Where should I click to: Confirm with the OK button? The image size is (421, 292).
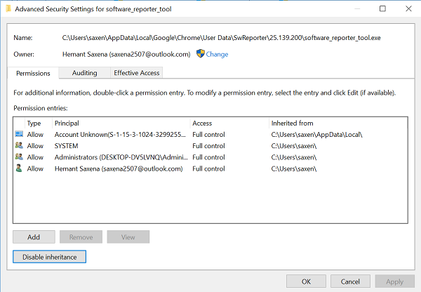click(306, 281)
